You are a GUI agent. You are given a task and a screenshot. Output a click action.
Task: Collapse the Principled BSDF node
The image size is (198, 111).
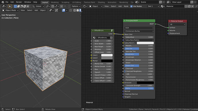[125, 21]
